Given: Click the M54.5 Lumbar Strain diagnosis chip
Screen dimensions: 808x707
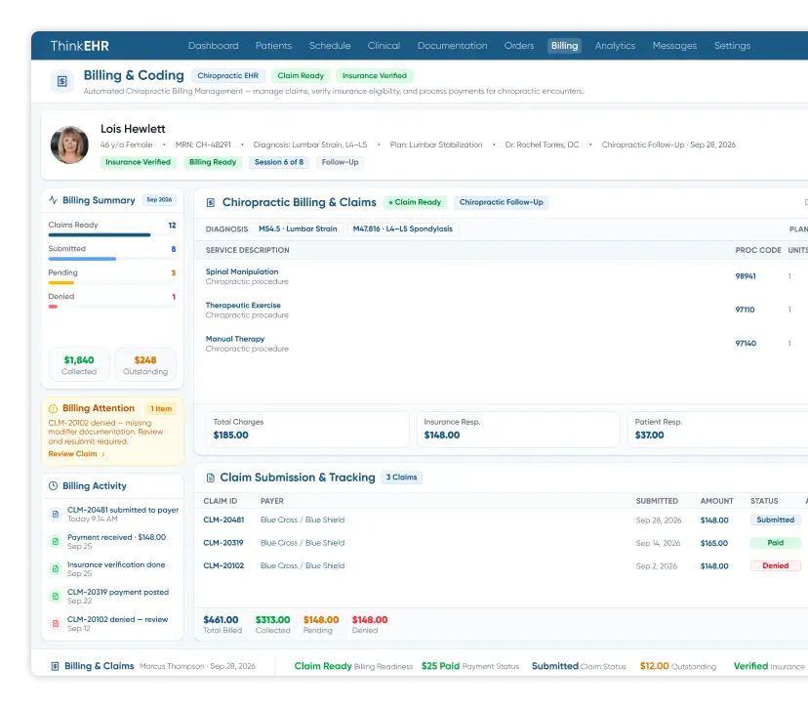Looking at the screenshot, I should tap(298, 229).
